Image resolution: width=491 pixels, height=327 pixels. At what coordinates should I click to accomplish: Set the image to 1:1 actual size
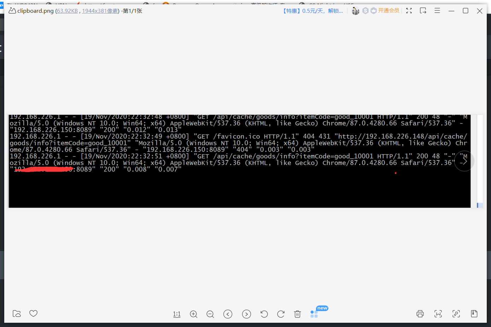(177, 314)
